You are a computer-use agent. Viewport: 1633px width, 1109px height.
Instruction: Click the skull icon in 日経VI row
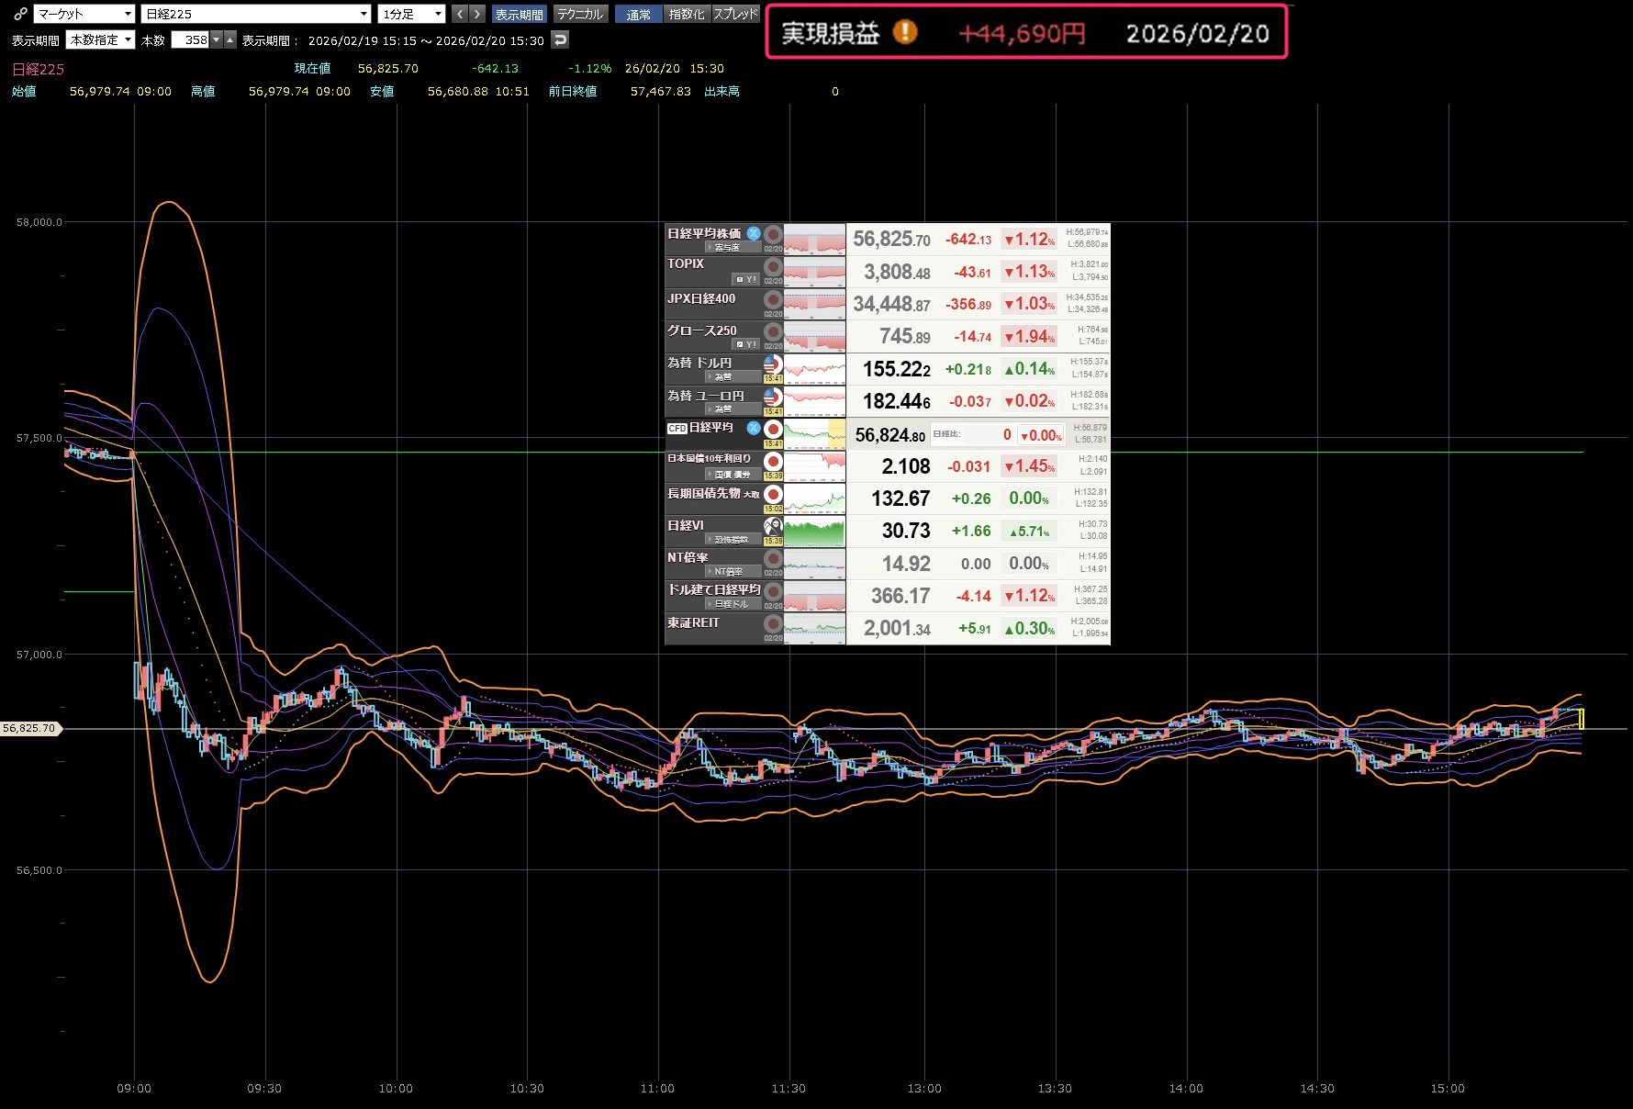point(773,526)
